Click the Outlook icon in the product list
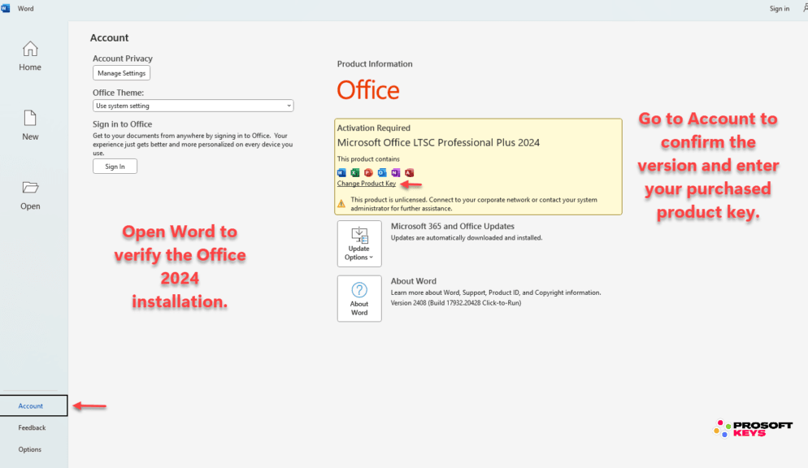The image size is (808, 468). coord(382,172)
